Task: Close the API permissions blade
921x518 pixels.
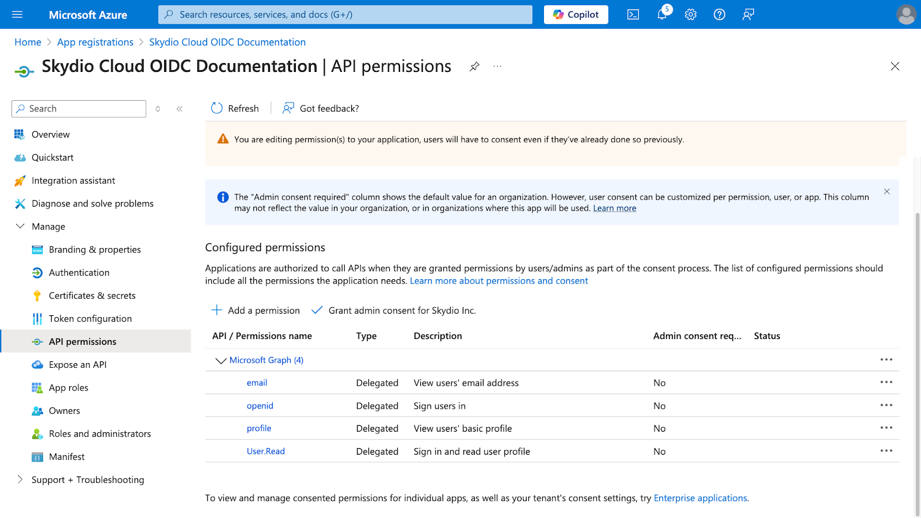Action: pyautogui.click(x=895, y=66)
